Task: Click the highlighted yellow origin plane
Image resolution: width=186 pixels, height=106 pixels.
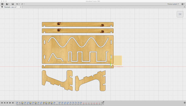Action: tap(118, 60)
